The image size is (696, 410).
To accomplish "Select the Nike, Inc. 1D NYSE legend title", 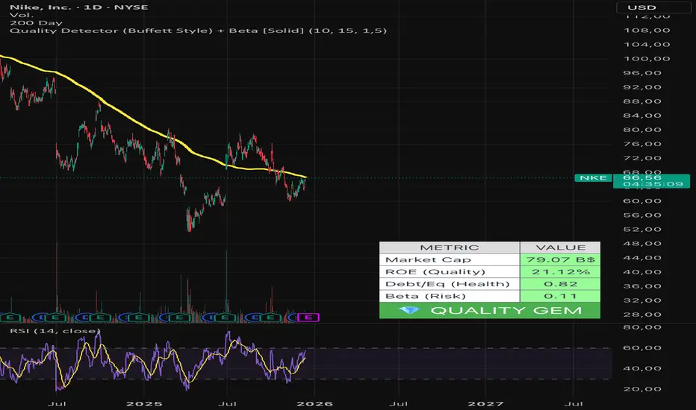I will point(79,7).
